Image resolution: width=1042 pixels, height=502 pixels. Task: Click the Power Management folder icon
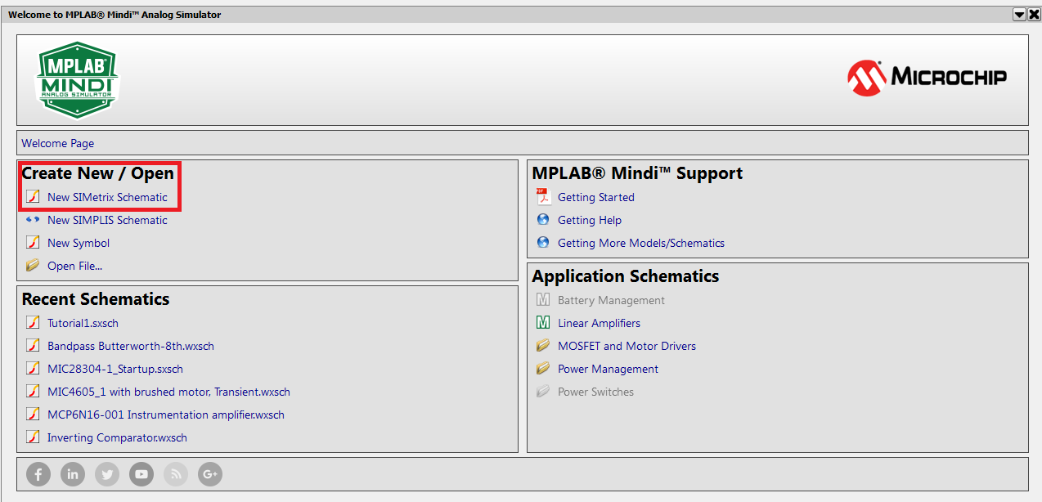point(542,368)
